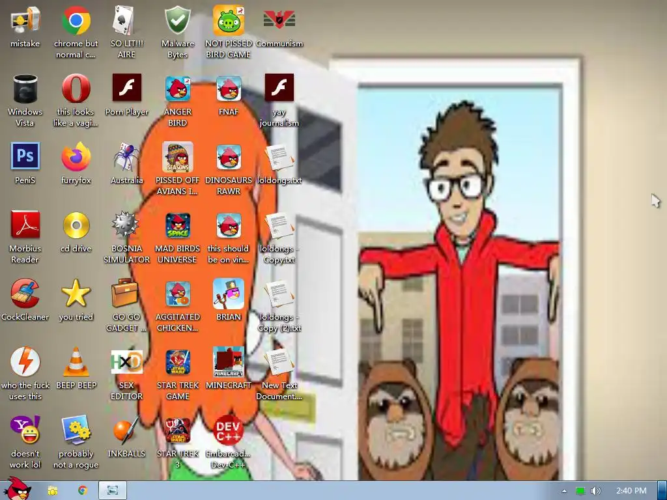The height and width of the screenshot is (500, 667).
Task: Click the 2:40 PM clock
Action: (x=631, y=491)
